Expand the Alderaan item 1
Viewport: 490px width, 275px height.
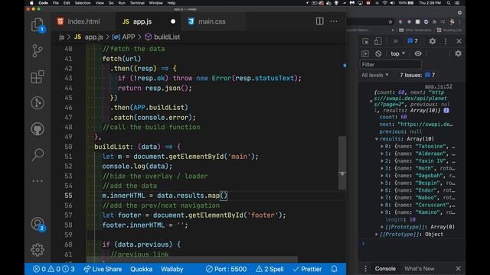(382, 154)
